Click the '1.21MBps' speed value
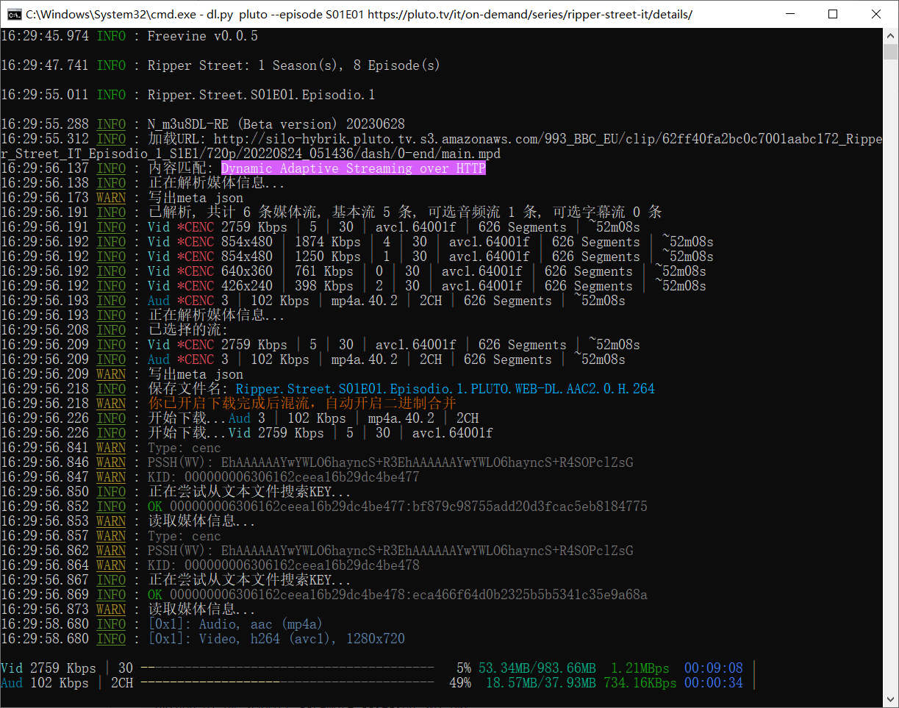 coord(640,668)
